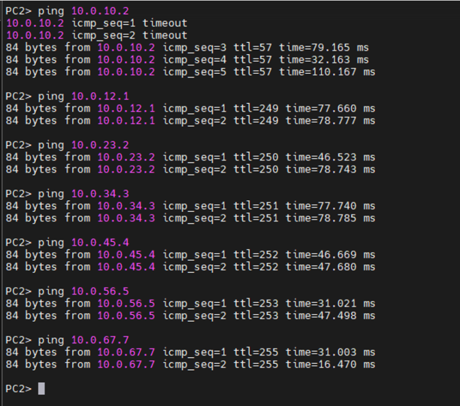
Task: Click the time=77.660 ms value
Action: click(330, 108)
